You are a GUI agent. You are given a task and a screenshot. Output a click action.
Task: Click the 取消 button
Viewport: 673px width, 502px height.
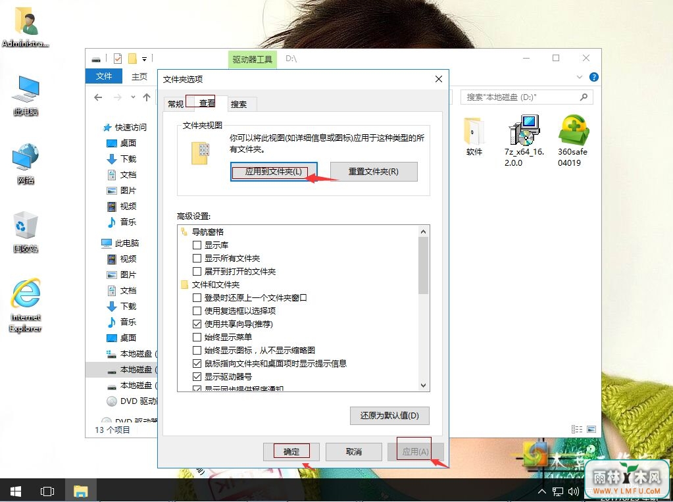pyautogui.click(x=354, y=452)
